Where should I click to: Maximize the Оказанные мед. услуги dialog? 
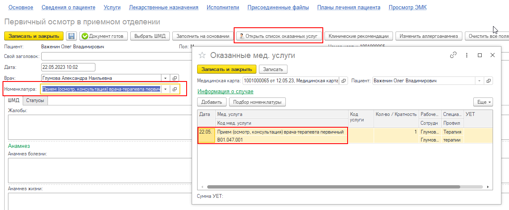coord(480,55)
